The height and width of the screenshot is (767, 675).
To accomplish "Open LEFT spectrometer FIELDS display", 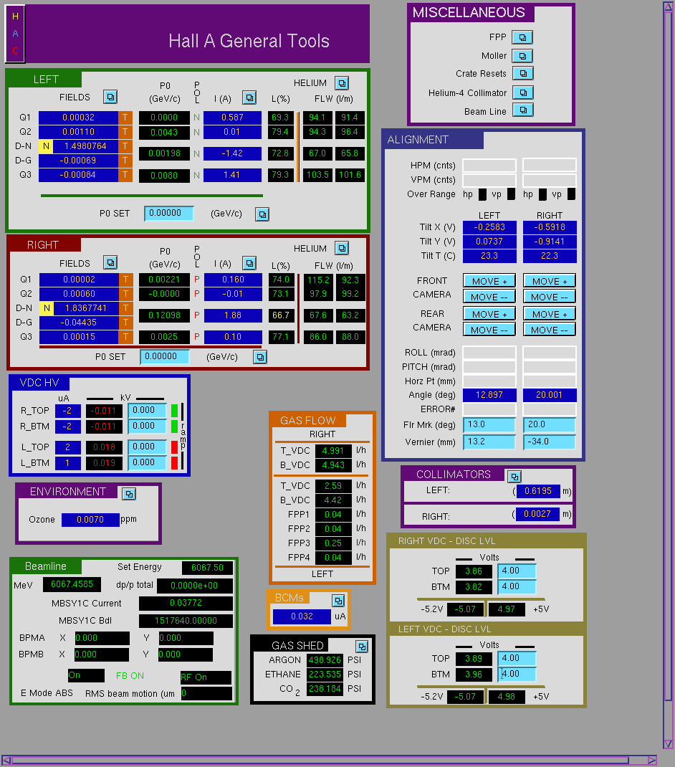I will click(x=110, y=97).
